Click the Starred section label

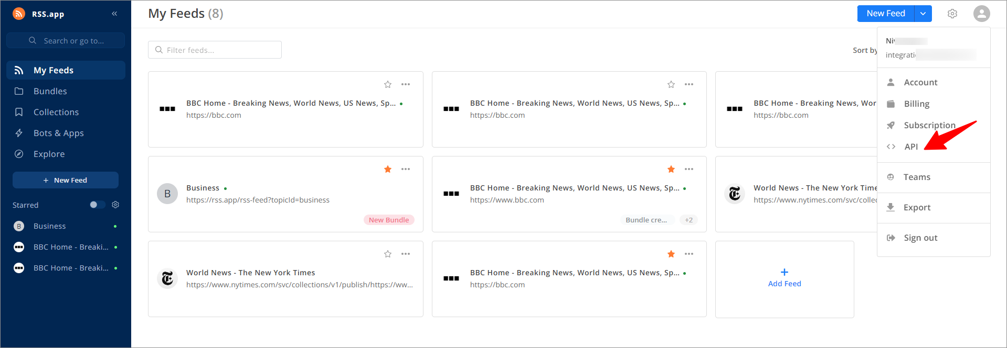coord(26,205)
